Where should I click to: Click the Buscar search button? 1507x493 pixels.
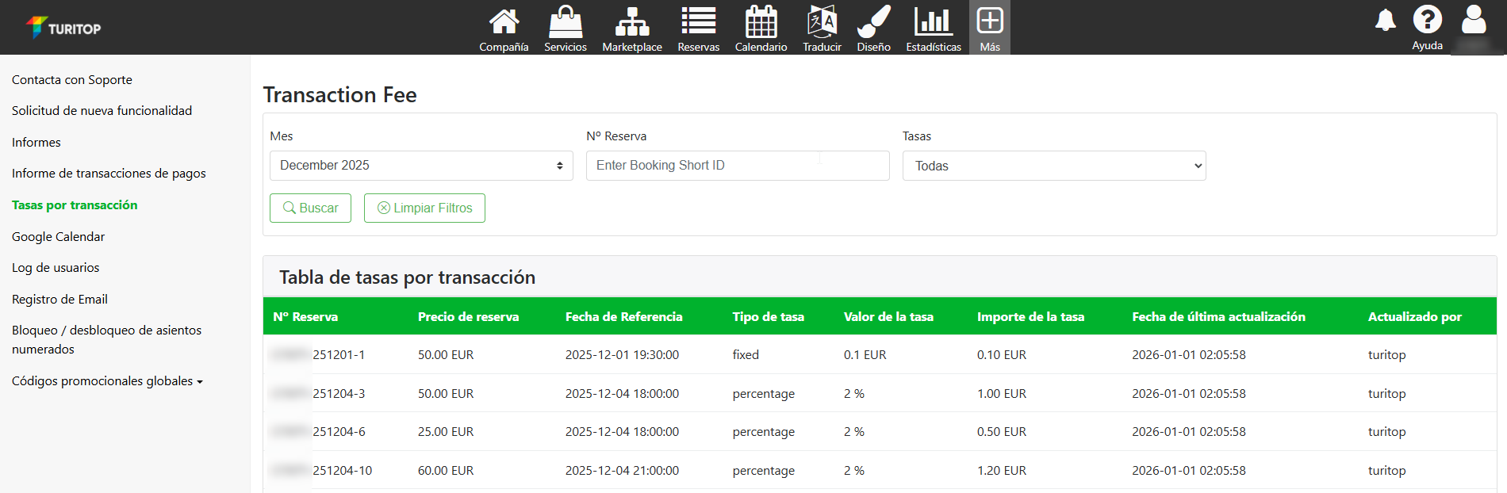click(x=310, y=208)
